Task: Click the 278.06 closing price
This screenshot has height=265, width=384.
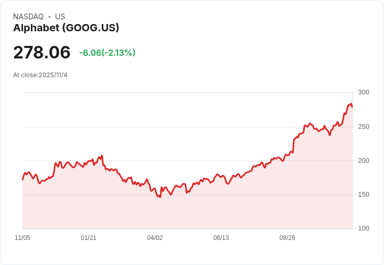Action: pos(42,52)
